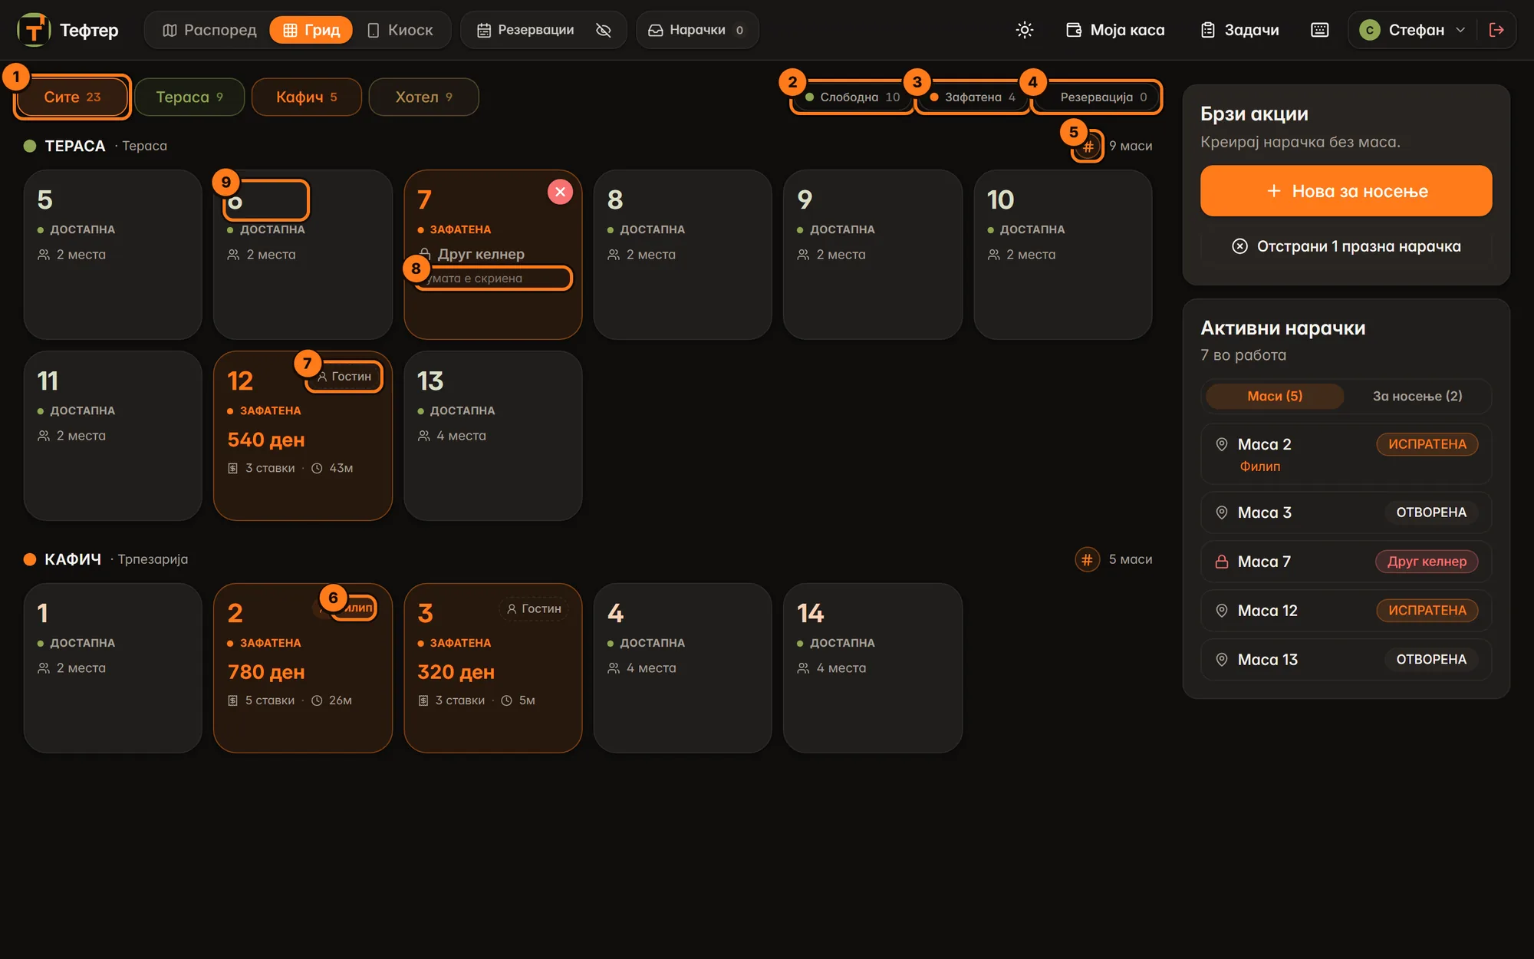Viewport: 1534px width, 959px height.
Task: Toggle the light/dark theme sun icon
Action: [x=1025, y=30]
